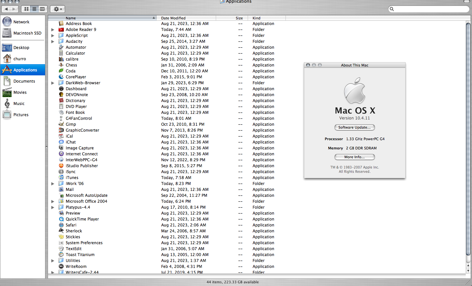Open the churro home folder icon
The width and height of the screenshot is (472, 286).
pos(7,59)
